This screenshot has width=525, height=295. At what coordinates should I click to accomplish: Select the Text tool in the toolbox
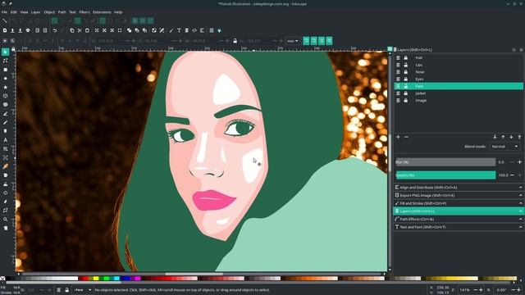pos(5,140)
